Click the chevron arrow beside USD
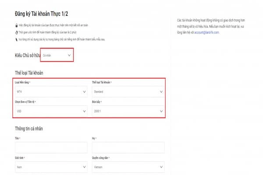Screen dimensions: 263x175 coord(84,111)
